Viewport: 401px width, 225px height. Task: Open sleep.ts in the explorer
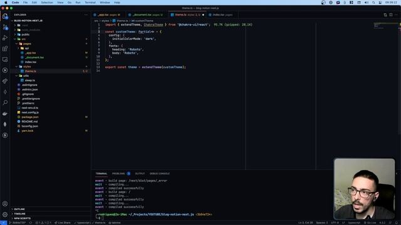coord(50,81)
